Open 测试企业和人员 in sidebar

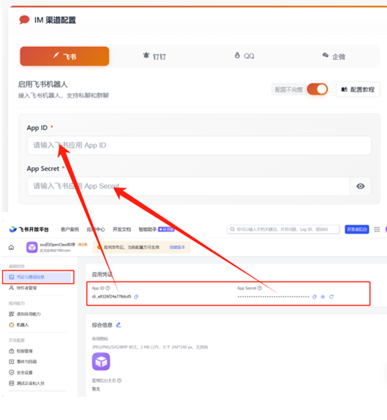click(27, 384)
